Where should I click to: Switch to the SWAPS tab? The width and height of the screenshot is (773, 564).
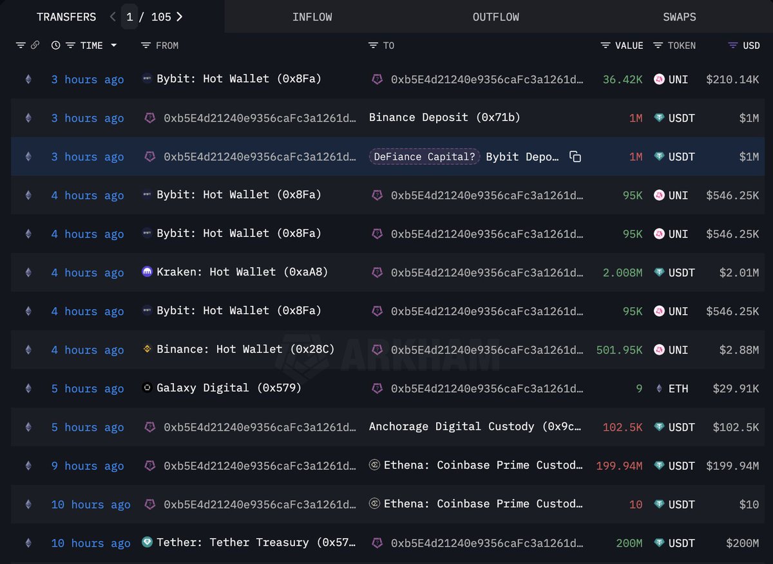coord(679,17)
